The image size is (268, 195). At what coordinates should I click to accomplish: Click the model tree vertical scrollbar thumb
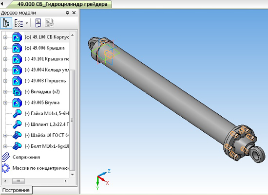[73, 120]
